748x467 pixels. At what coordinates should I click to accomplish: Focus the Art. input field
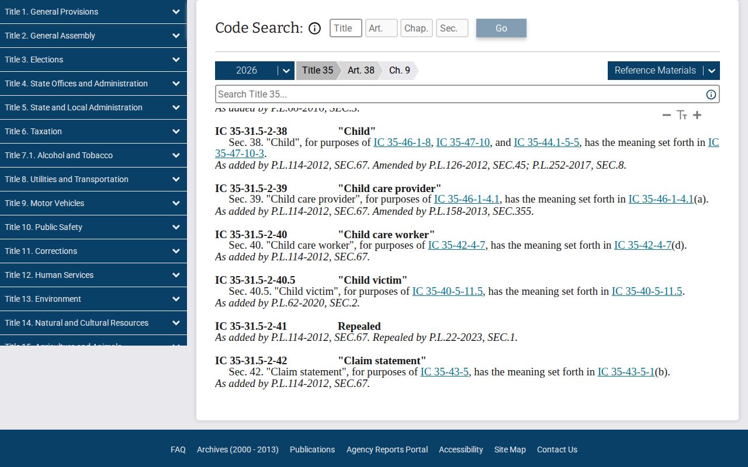tap(382, 28)
